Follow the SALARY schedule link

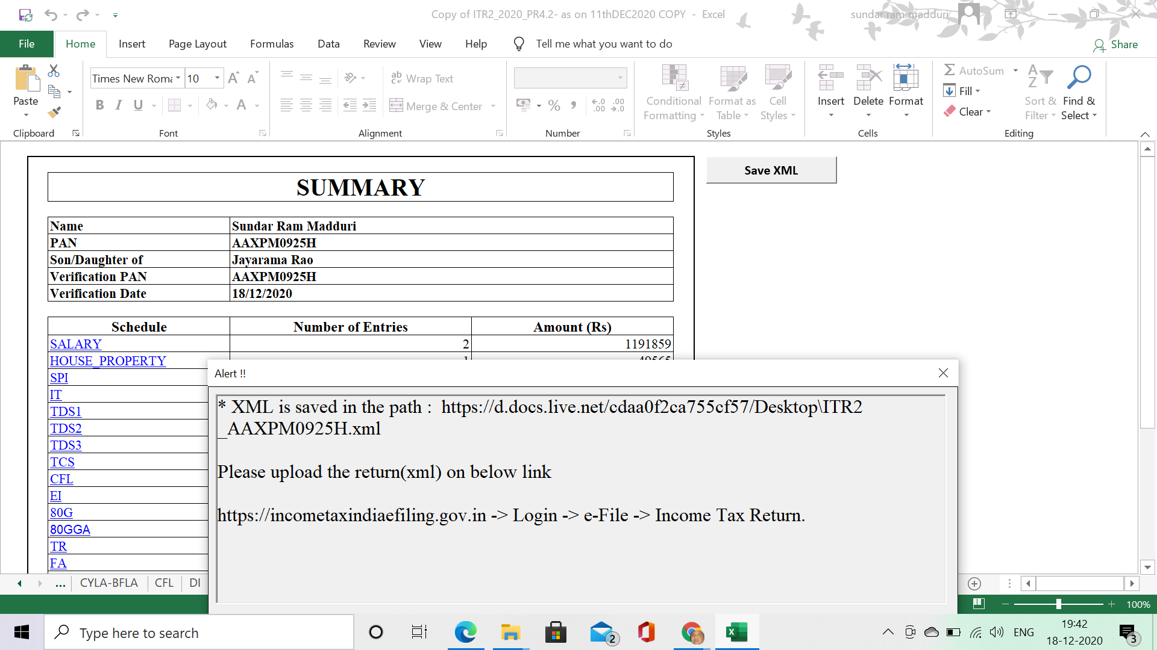tap(76, 344)
